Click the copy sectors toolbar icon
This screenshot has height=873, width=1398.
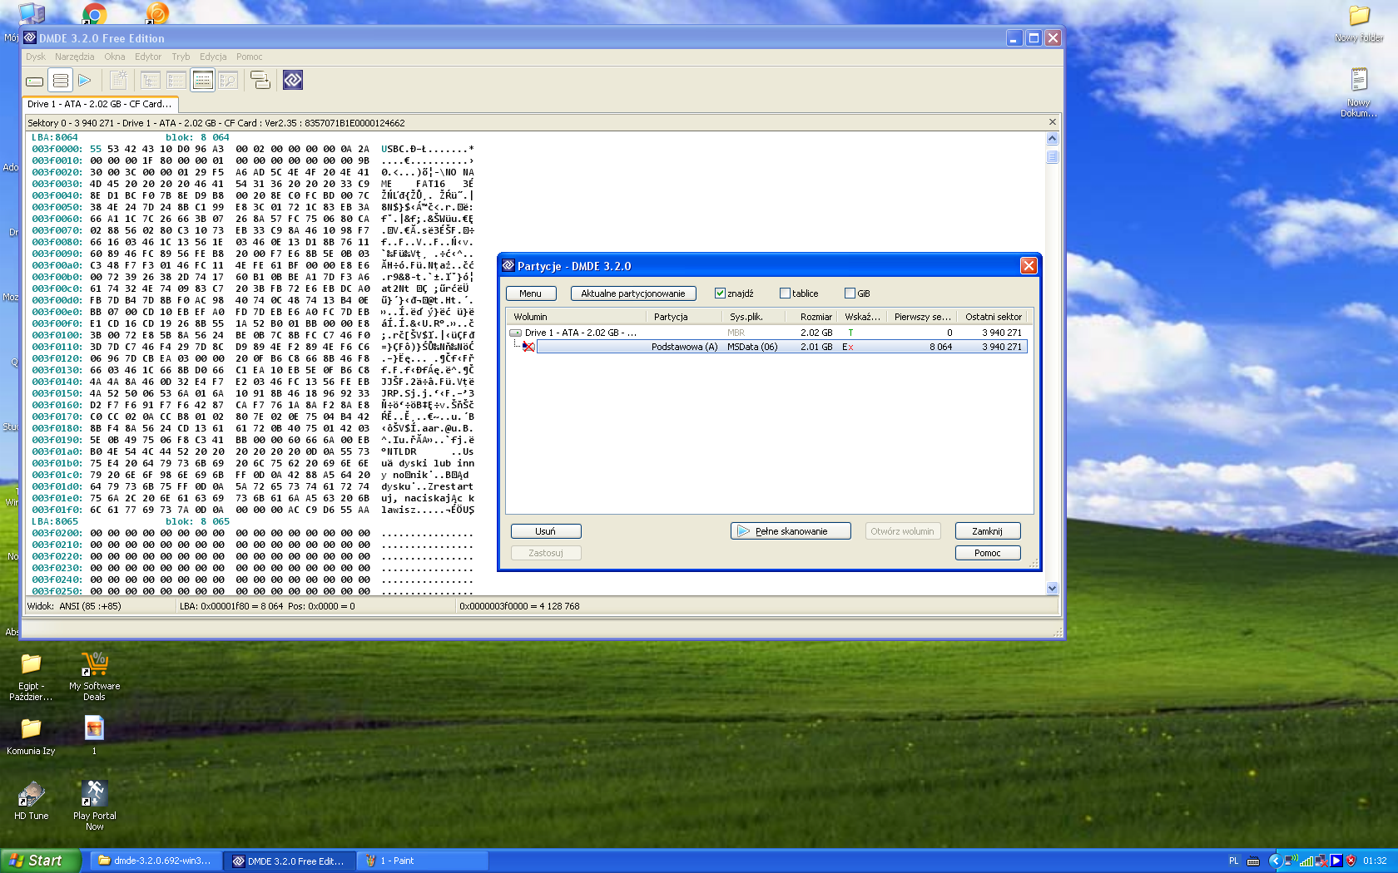point(260,81)
